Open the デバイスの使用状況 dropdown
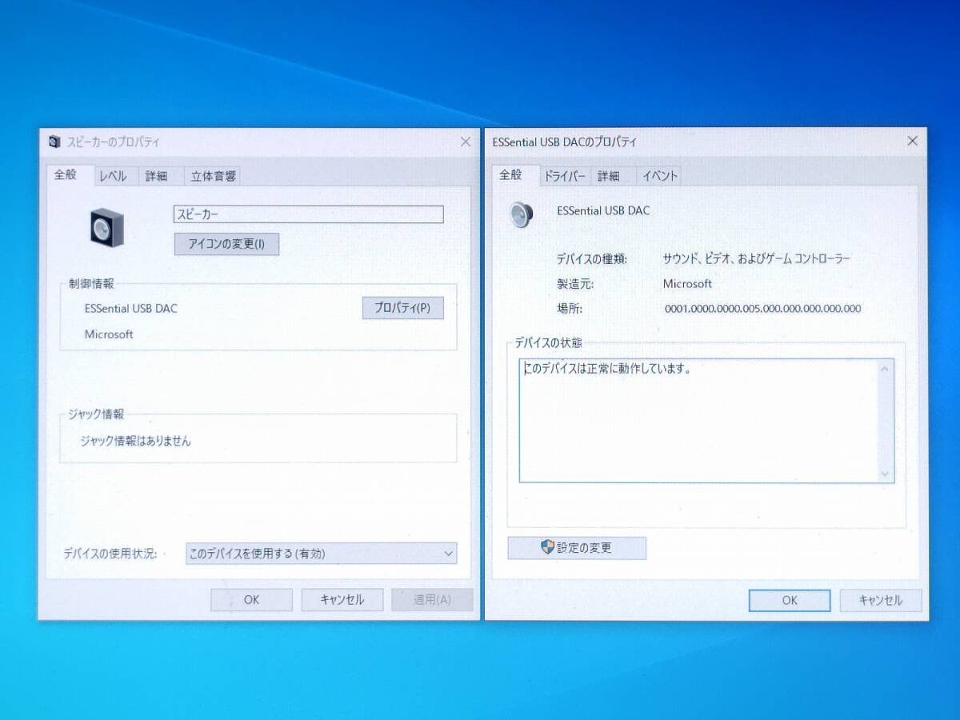Screen dimensions: 960x720 pyautogui.click(x=321, y=553)
